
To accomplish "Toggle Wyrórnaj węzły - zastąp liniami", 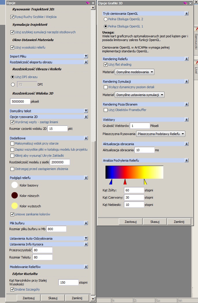I will (x=12, y=122).
